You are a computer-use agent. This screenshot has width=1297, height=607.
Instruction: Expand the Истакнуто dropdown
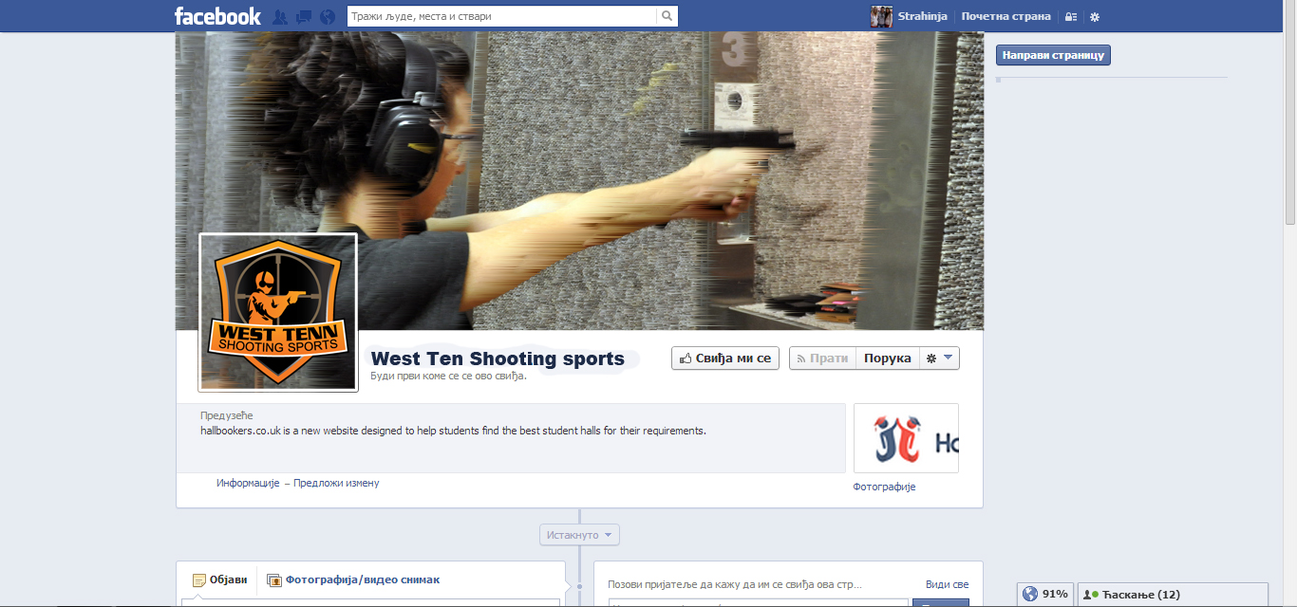580,535
